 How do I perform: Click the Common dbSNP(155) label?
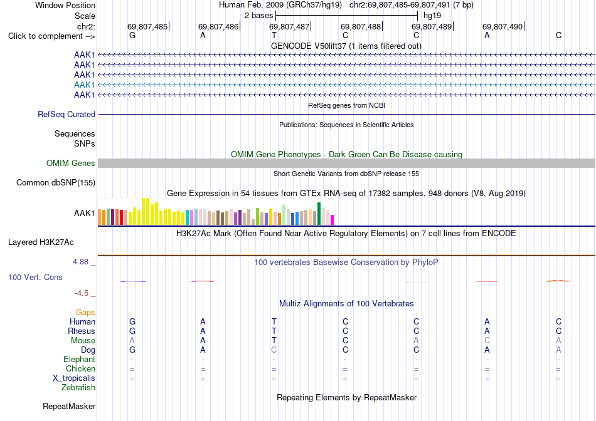pyautogui.click(x=55, y=182)
